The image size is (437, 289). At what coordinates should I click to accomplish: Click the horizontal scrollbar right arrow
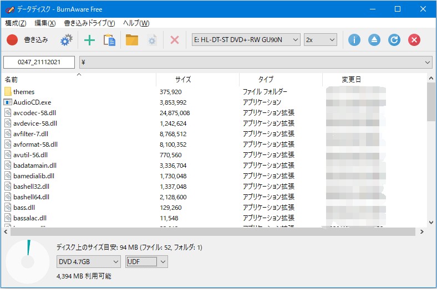[x=422, y=232]
